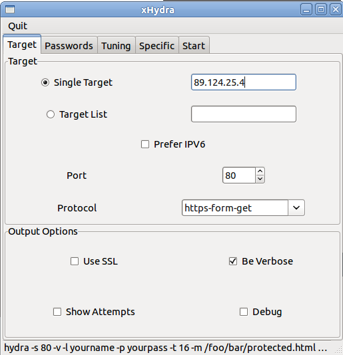This screenshot has width=343, height=355.
Task: Click the Target List file input field
Action: (244, 114)
